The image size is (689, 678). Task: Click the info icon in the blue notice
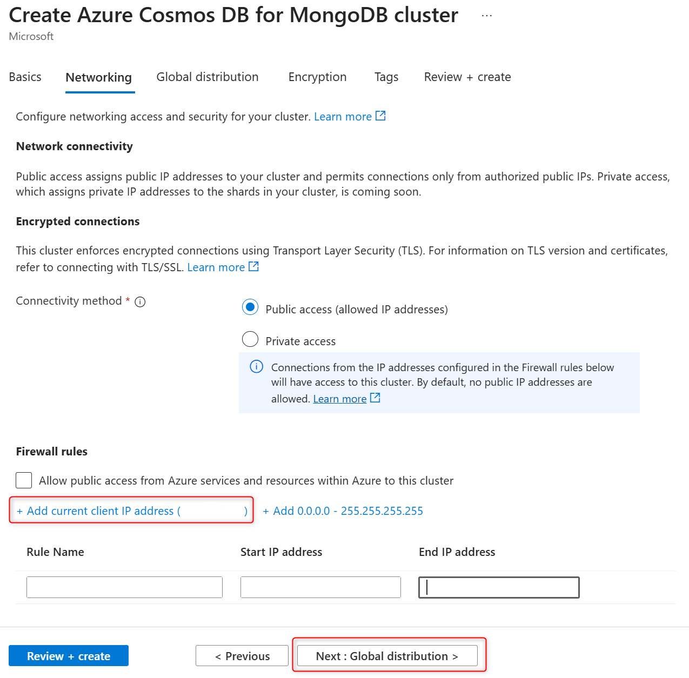tap(256, 367)
